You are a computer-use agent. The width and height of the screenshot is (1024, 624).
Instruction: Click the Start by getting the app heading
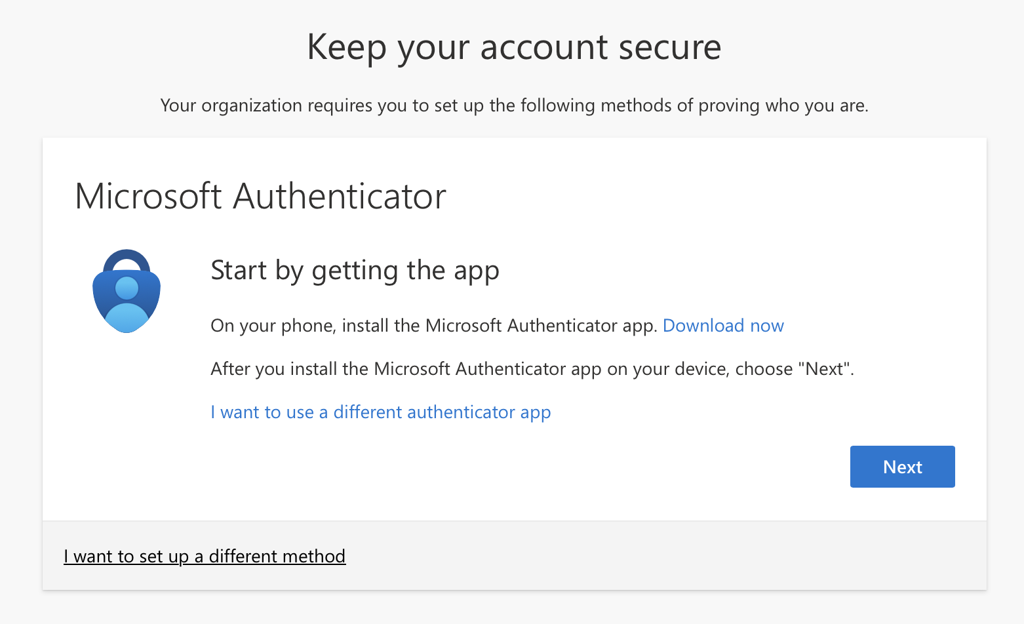point(355,271)
